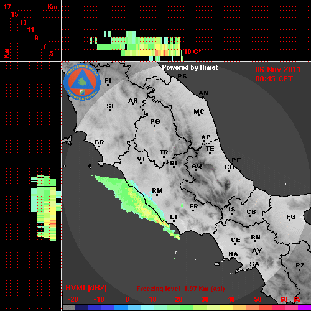Click the 'HVMI [dBZ]' legend title

pos(86,288)
